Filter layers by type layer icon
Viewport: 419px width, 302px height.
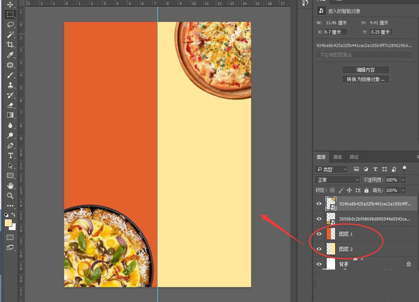coord(375,169)
